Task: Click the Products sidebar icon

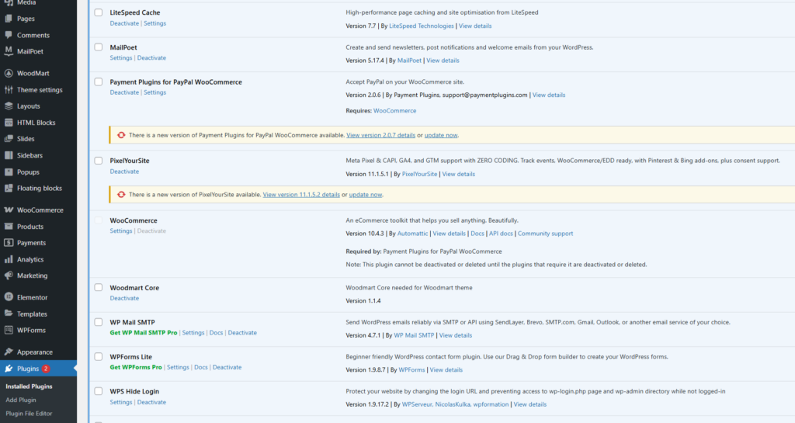Action: pos(9,227)
